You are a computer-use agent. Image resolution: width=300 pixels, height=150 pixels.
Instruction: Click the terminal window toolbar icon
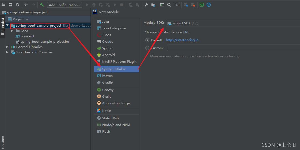pyautogui.click(x=162, y=5)
